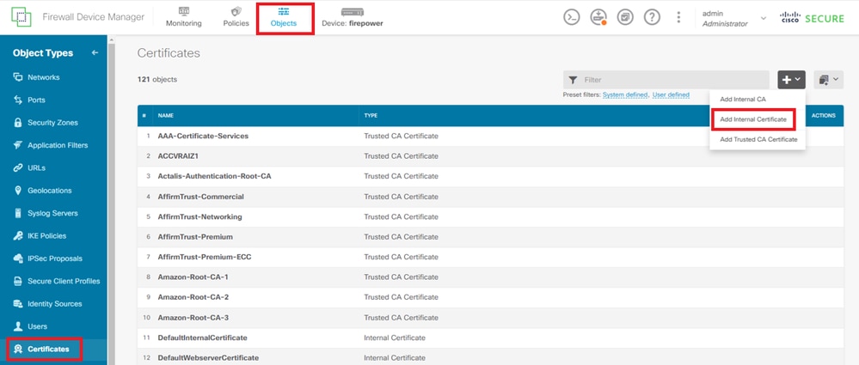Collapse the Object Types sidebar arrow
Viewport: 859px width, 365px height.
[95, 52]
